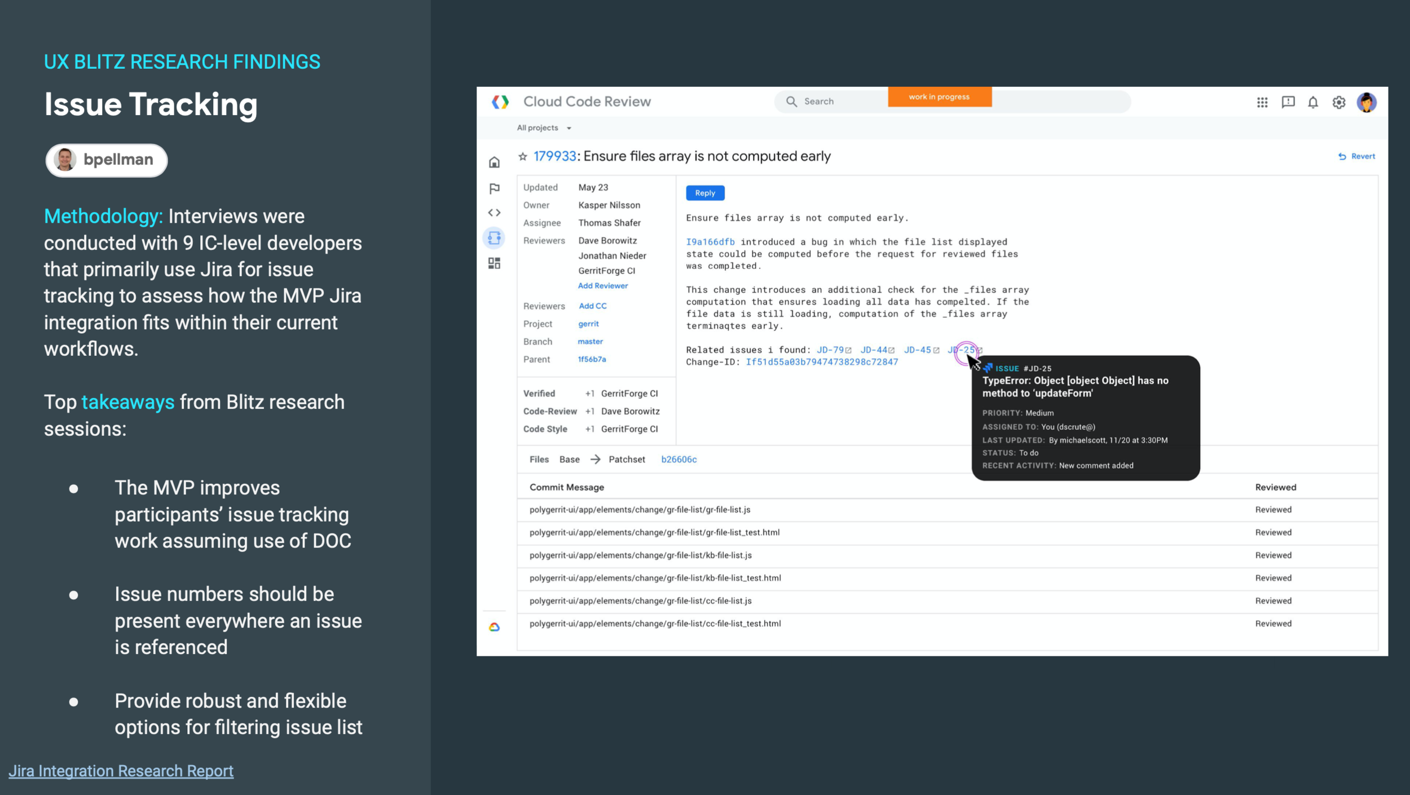This screenshot has width=1410, height=795.
Task: Click the Google apps grid icon
Action: 1262,102
